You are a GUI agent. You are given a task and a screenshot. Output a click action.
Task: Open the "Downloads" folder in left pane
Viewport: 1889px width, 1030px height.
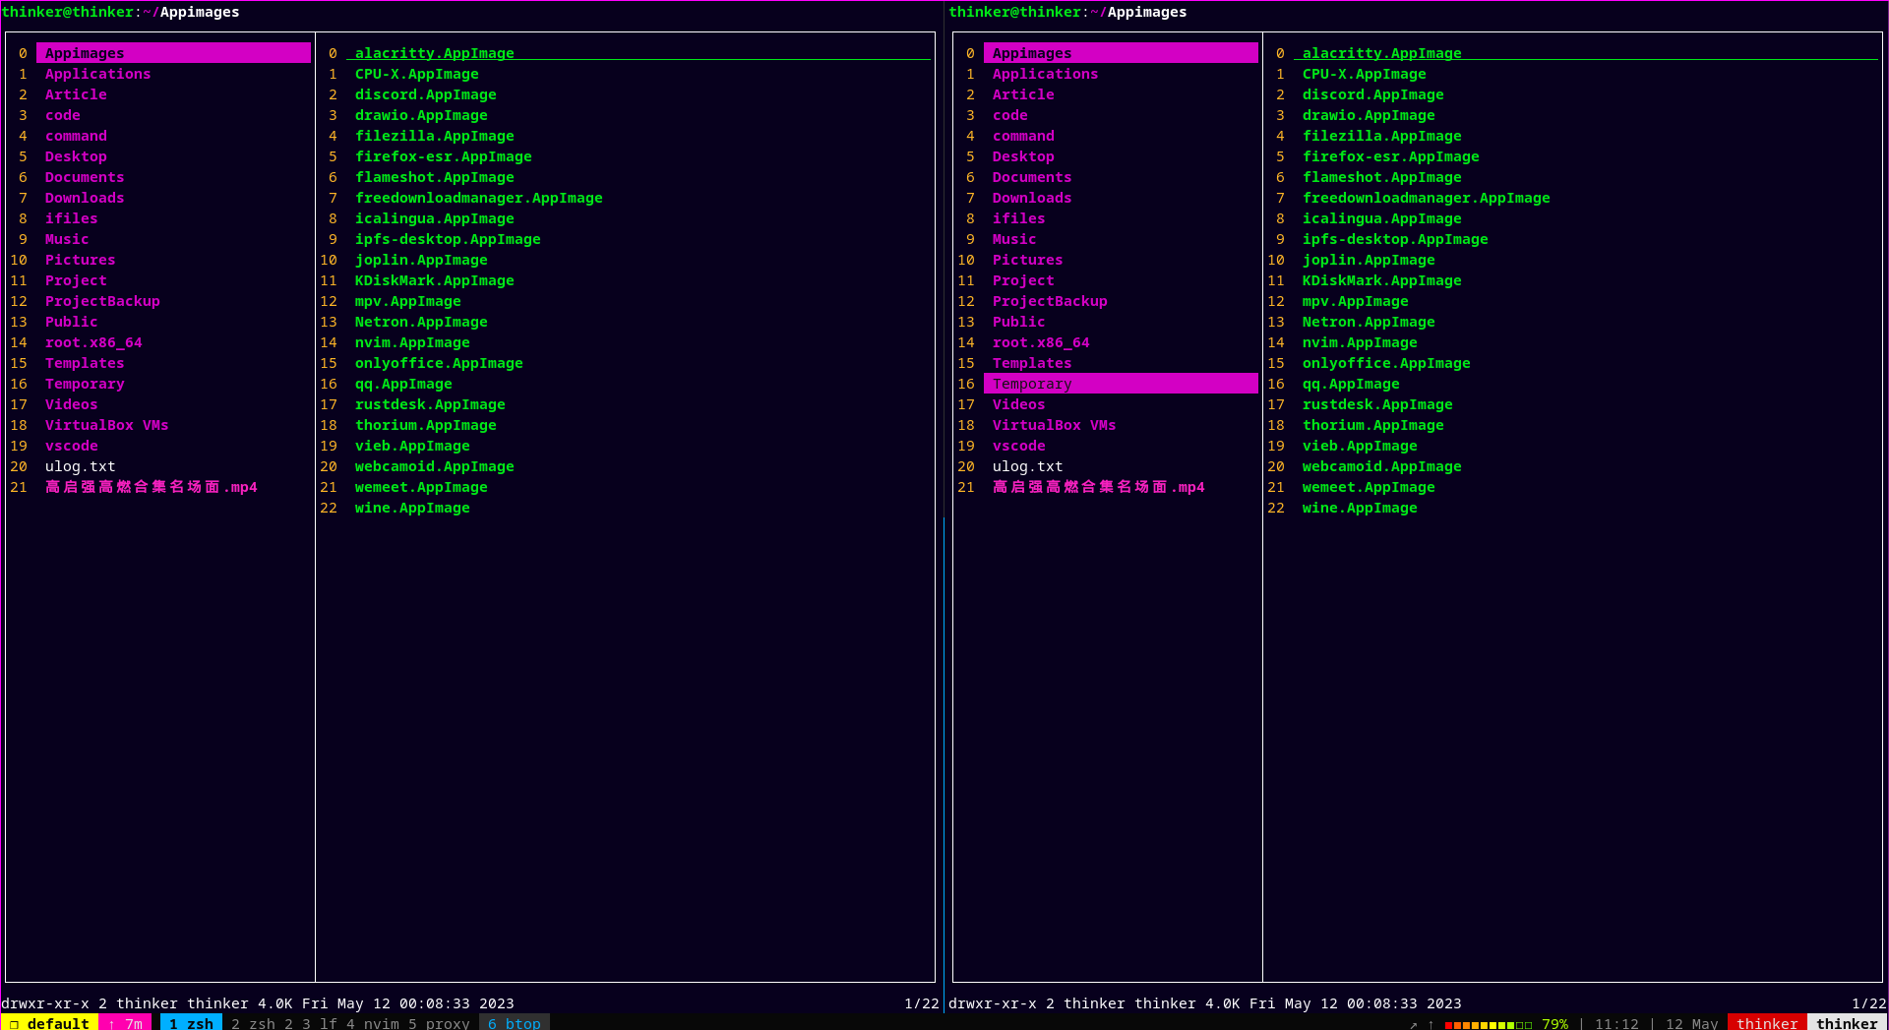point(84,198)
